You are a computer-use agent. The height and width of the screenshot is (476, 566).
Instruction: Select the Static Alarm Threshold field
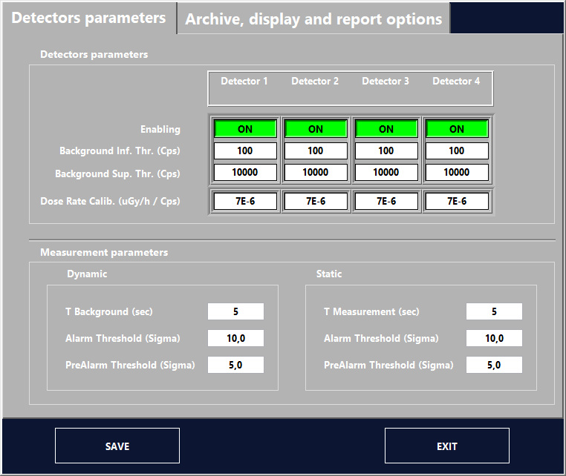(494, 338)
